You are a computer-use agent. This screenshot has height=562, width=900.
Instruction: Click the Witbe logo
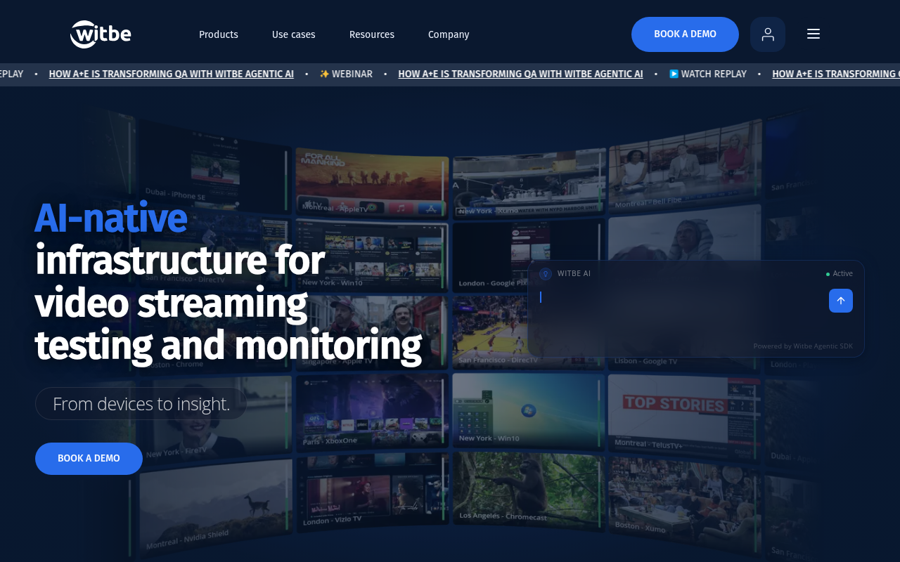(101, 34)
